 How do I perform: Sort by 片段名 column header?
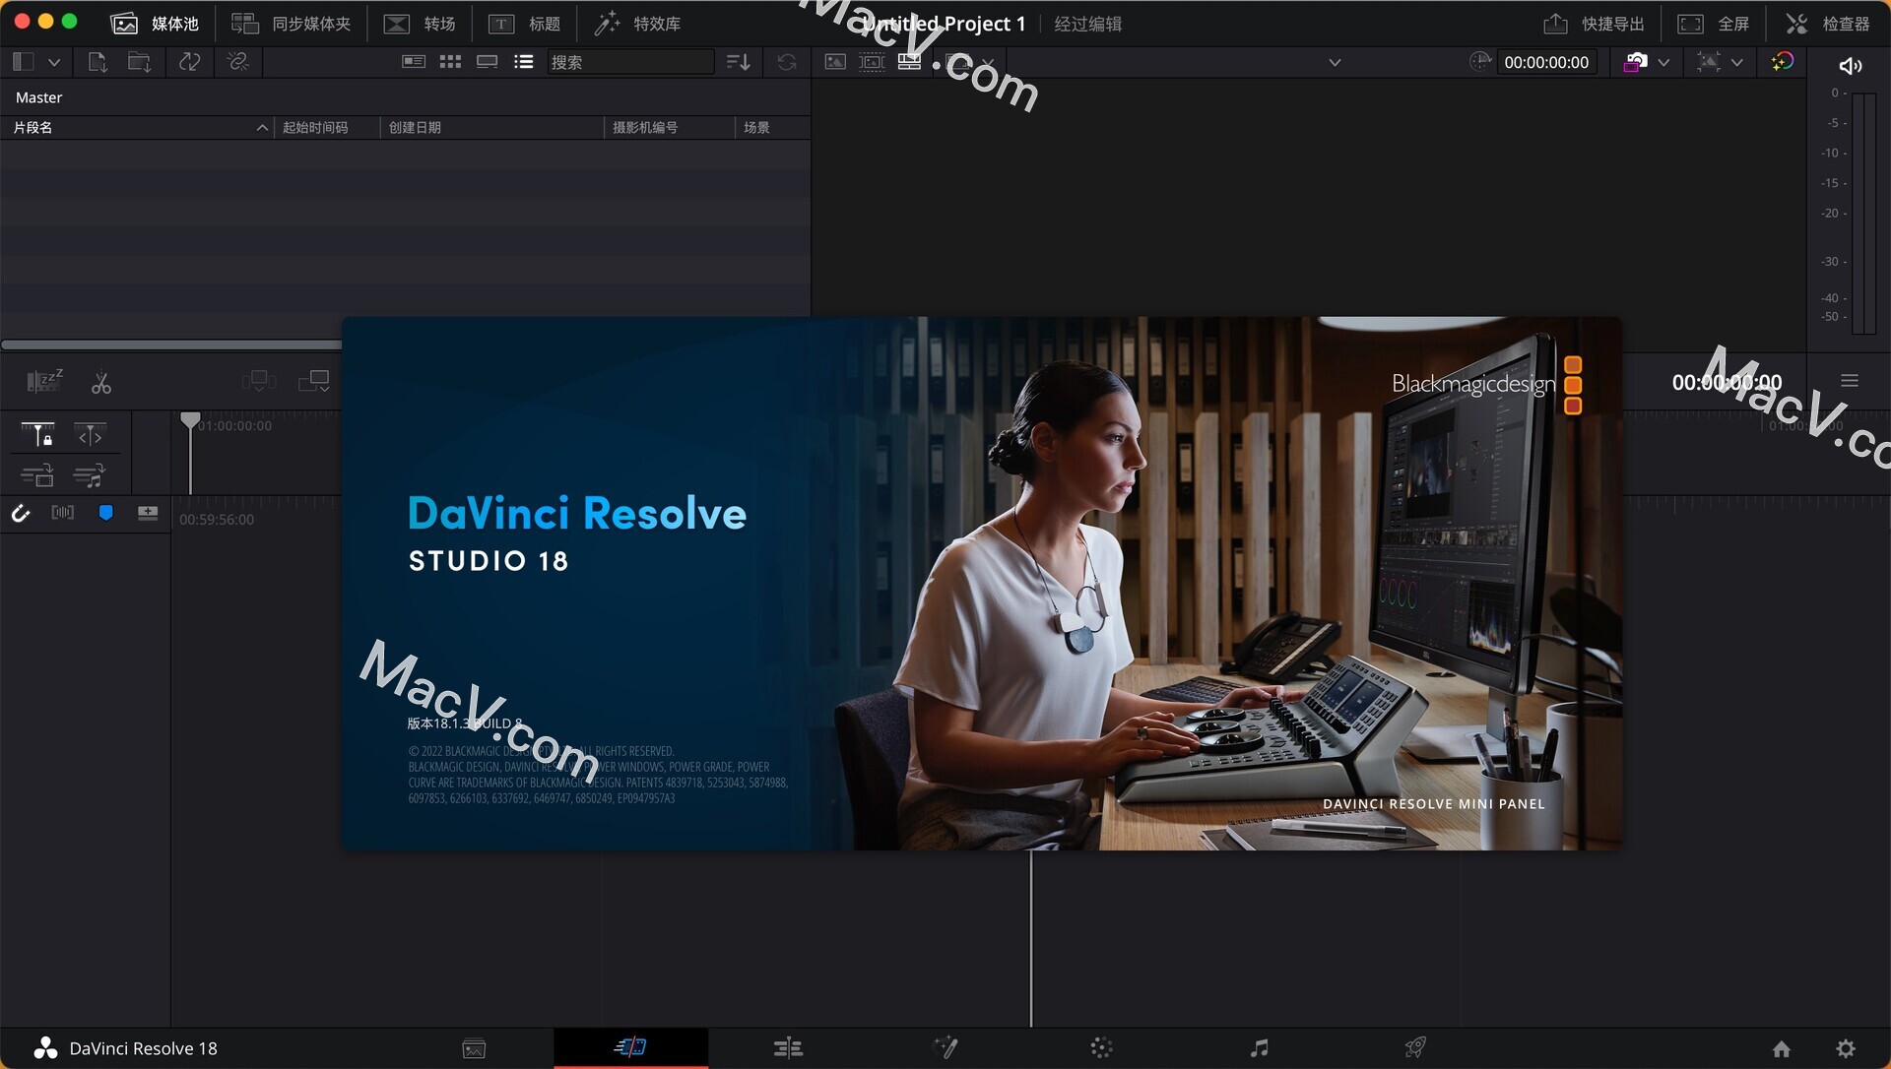[x=138, y=127]
